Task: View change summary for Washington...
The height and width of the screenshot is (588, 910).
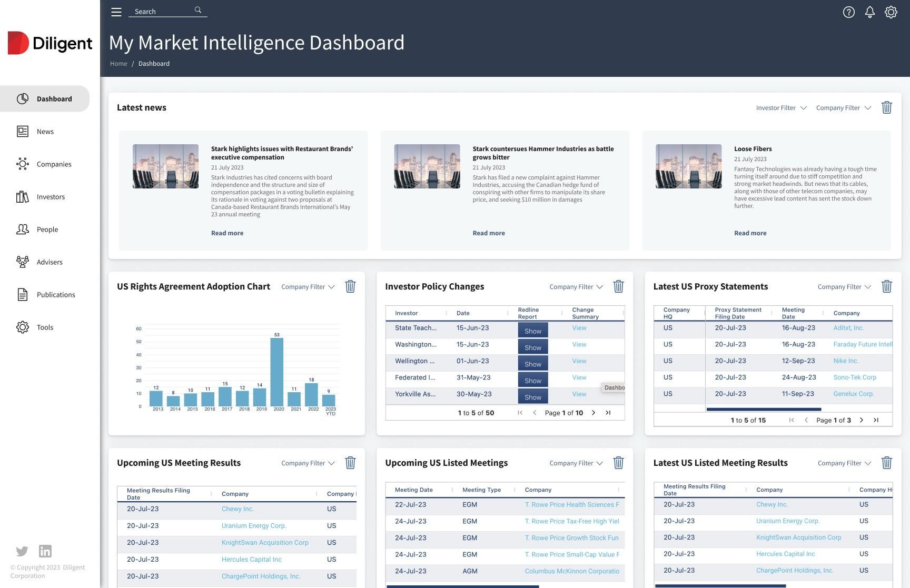Action: coord(579,345)
